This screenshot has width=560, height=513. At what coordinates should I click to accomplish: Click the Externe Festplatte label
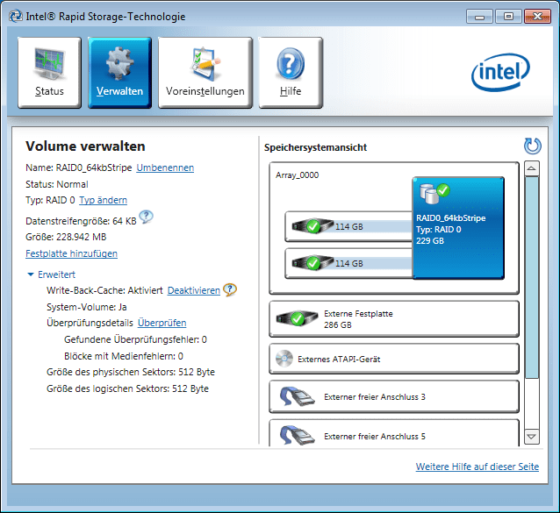358,314
